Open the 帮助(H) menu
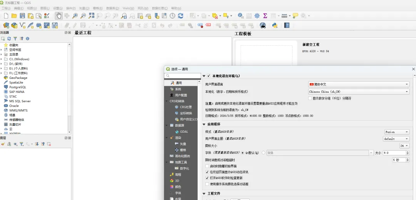The width and height of the screenshot is (416, 200). pos(176,8)
